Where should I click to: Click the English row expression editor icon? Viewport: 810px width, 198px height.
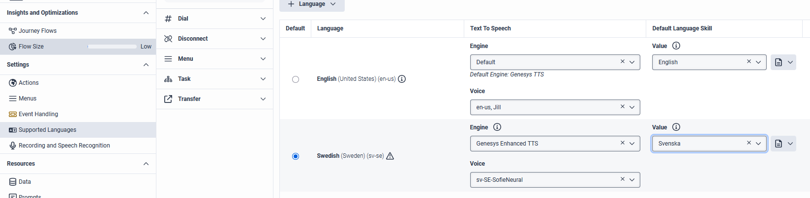click(x=779, y=62)
